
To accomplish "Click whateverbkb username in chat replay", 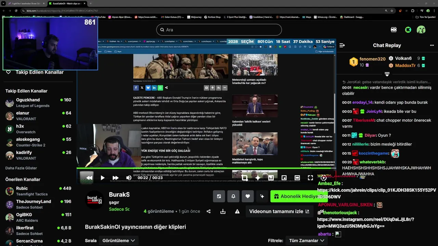I will click(372, 162).
